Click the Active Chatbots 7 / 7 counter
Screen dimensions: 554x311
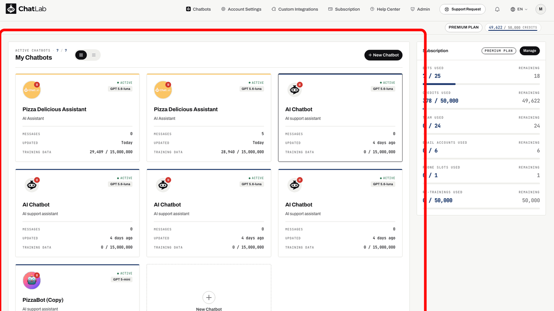(41, 50)
